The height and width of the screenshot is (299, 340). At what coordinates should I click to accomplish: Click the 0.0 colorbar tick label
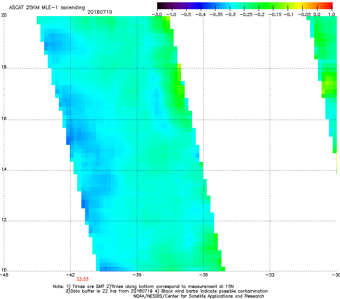[317, 15]
